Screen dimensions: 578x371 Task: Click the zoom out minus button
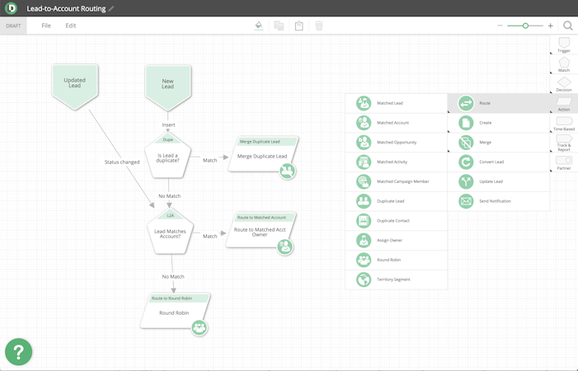pos(500,26)
